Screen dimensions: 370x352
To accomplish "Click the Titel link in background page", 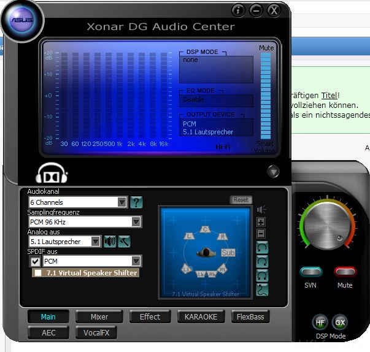I will click(330, 95).
